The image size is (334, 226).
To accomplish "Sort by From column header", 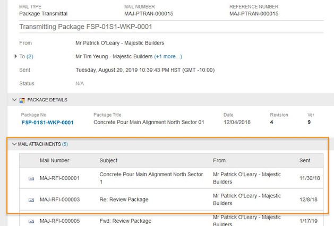I will coord(219,160).
